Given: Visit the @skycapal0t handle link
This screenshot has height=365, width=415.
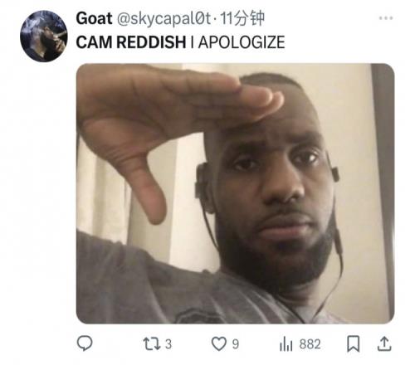Looking at the screenshot, I should point(164,19).
